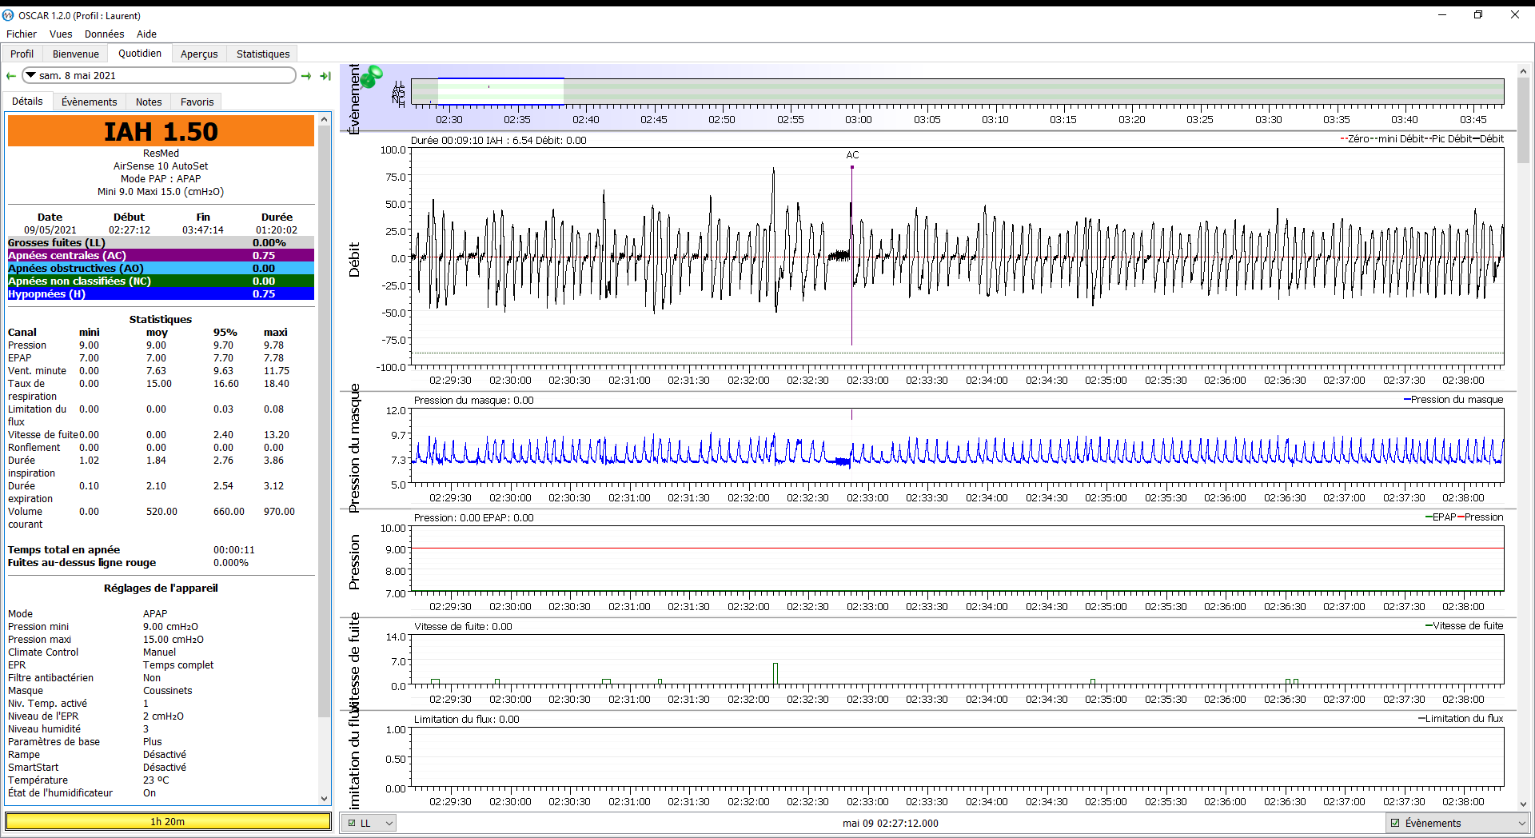The height and width of the screenshot is (838, 1535).
Task: Click the Volume courant maxi value 970.00
Action: tap(279, 512)
